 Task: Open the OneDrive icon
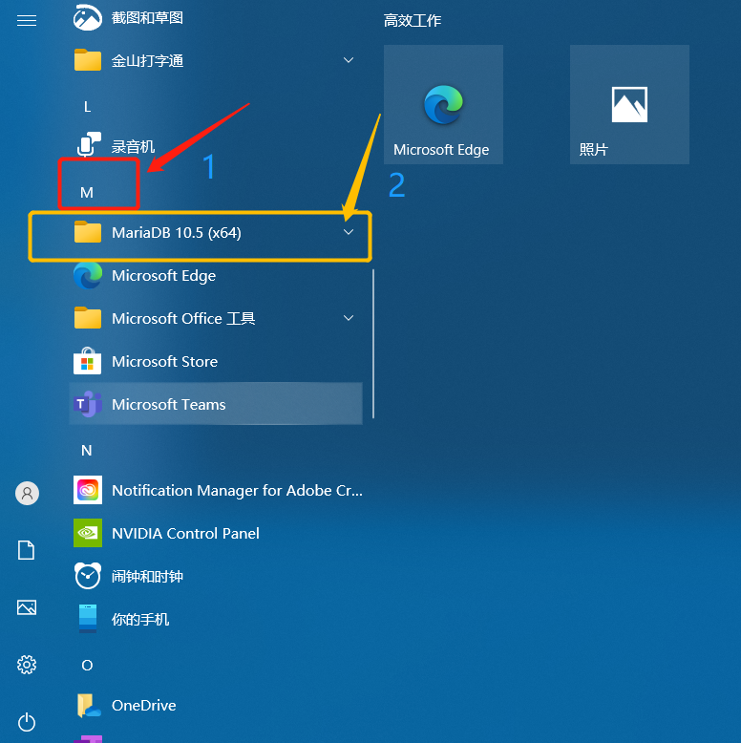point(89,705)
